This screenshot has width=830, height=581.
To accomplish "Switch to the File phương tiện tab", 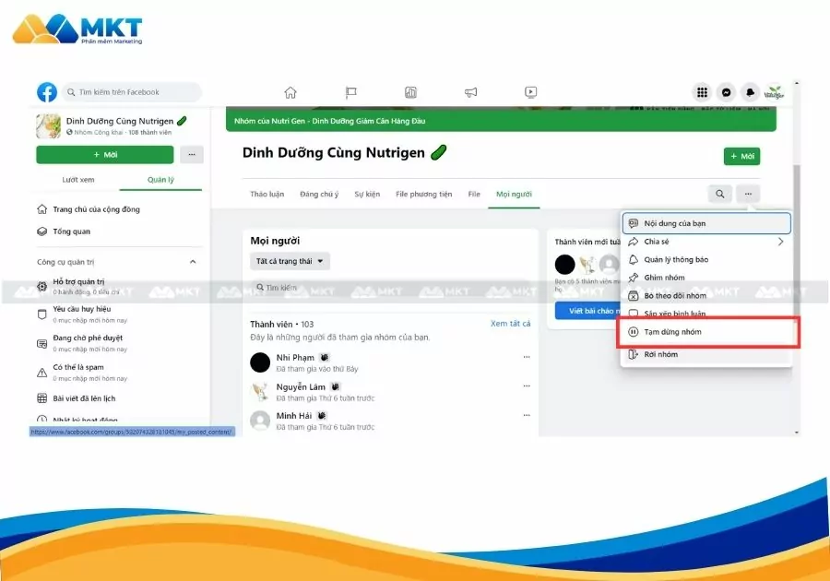I will tap(424, 195).
